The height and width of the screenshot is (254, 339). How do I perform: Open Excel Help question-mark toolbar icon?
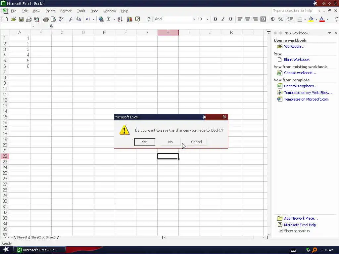coord(137,19)
